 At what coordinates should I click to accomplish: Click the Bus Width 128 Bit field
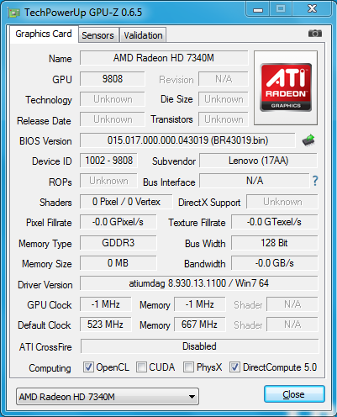pyautogui.click(x=275, y=243)
